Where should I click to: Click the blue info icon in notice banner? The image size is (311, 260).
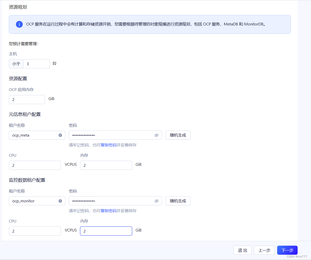click(19, 24)
